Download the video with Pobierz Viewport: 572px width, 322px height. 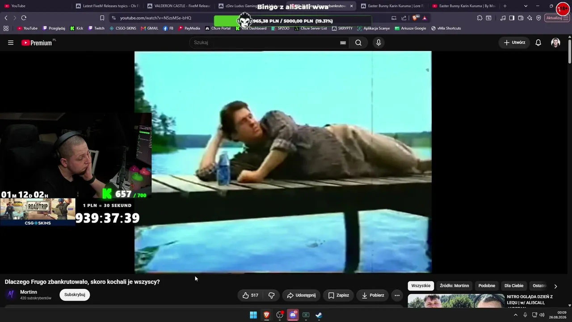click(x=373, y=295)
